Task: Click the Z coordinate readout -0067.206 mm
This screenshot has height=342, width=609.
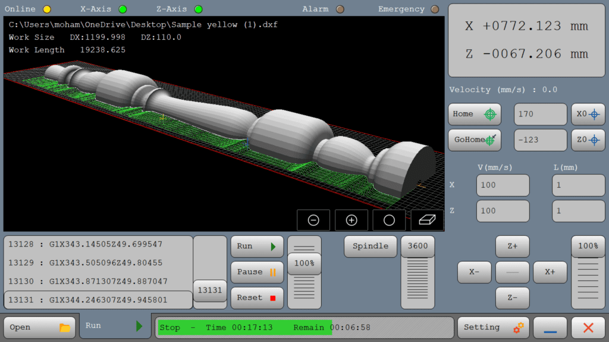Action: click(x=527, y=54)
